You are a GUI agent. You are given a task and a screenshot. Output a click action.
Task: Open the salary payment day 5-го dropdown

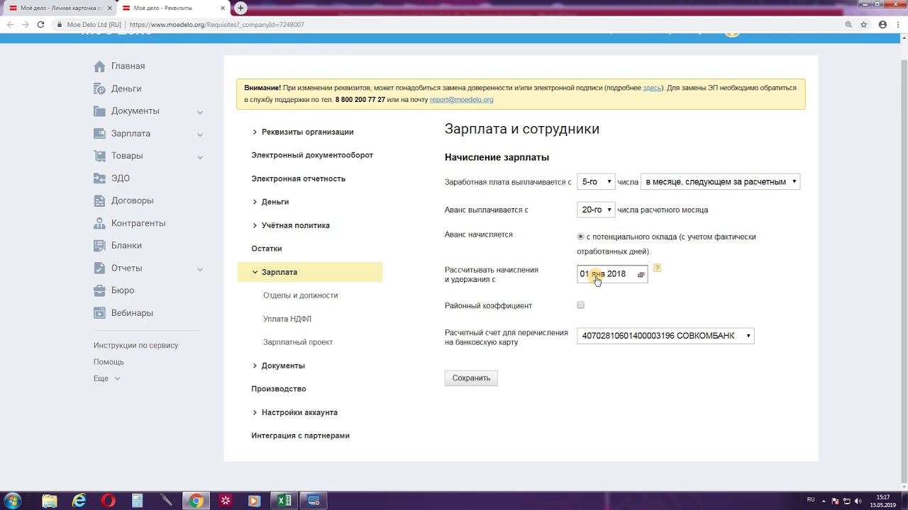[596, 182]
